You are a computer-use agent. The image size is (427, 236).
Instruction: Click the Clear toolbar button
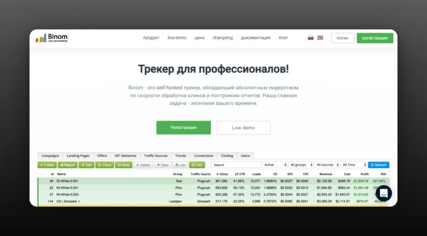163,165
